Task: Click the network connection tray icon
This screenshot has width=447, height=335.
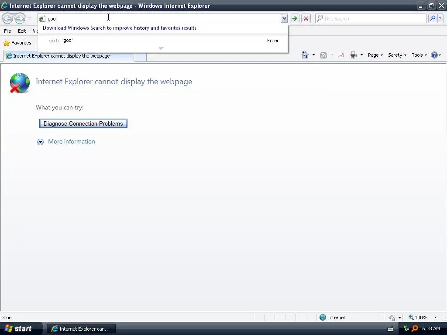Action: [x=406, y=329]
